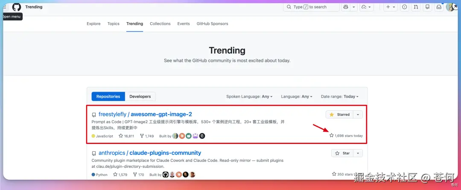Click GitHub logo avatar in claude-plugins-community row
Screen dimensions: 461x190
[166, 175]
